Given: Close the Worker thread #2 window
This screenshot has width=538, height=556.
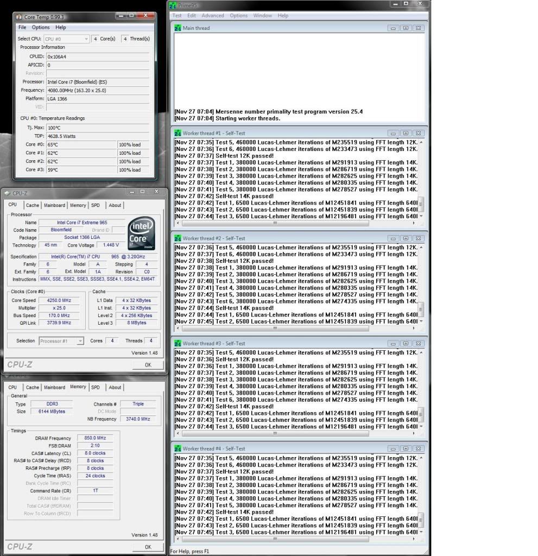Looking at the screenshot, I should click(x=419, y=239).
